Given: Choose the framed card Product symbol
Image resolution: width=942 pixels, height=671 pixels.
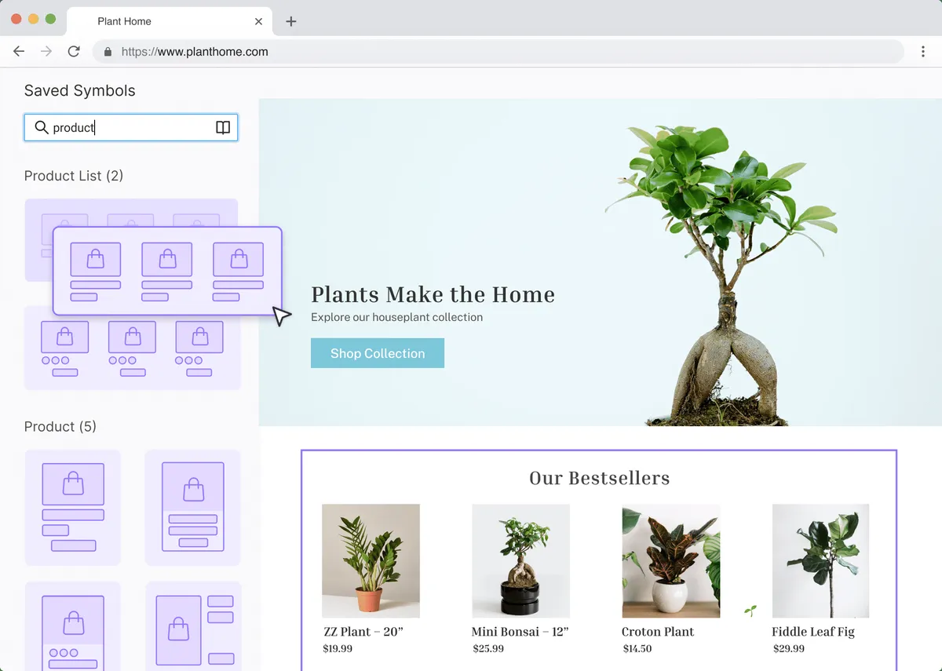Looking at the screenshot, I should 193,507.
